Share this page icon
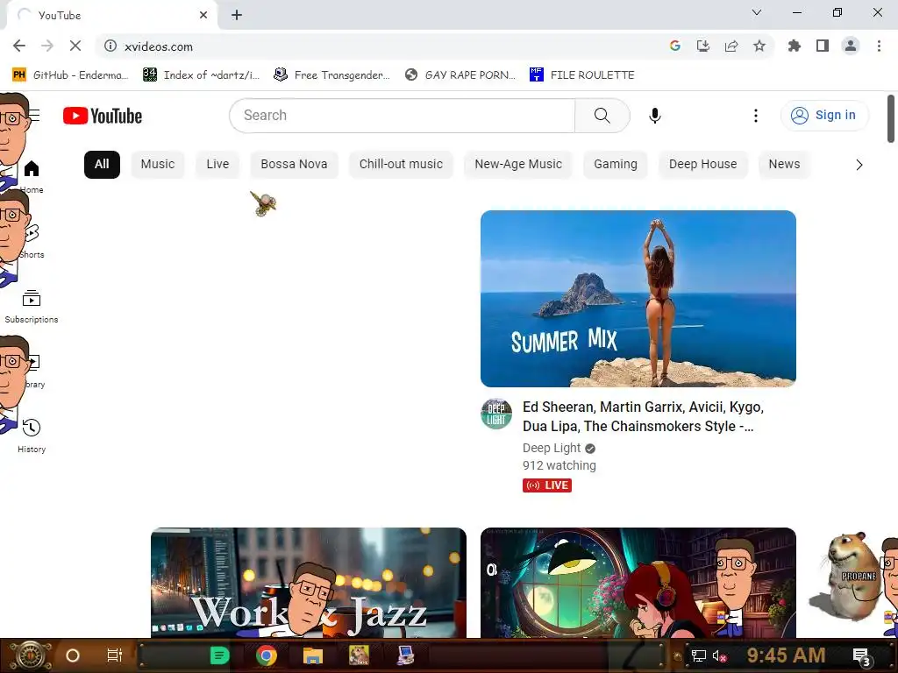 (x=731, y=46)
